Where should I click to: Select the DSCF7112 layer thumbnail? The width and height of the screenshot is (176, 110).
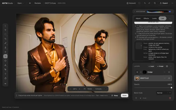[x=137, y=78]
